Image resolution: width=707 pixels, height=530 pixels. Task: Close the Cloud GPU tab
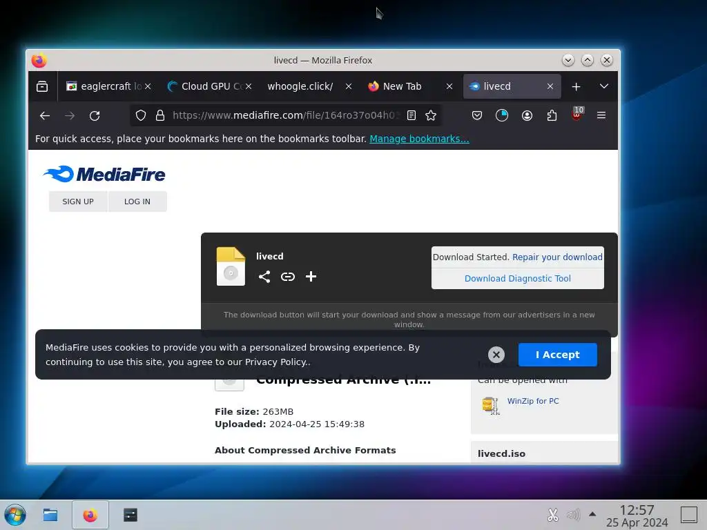[x=249, y=86]
